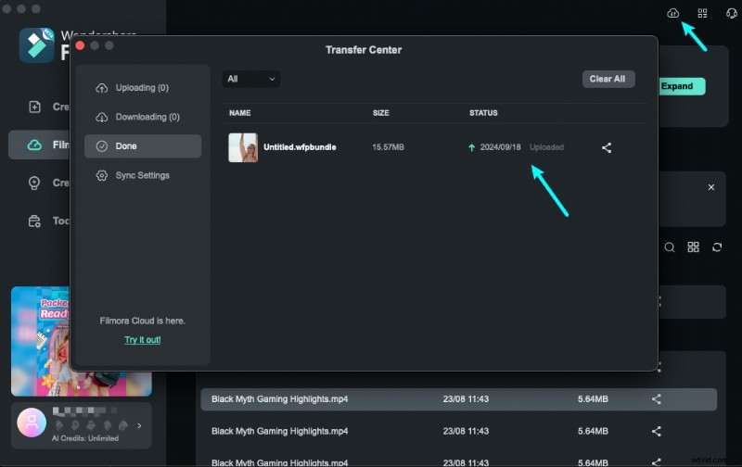Viewport: 742px width, 467px height.
Task: Click the grid apps icon in top bar
Action: [702, 13]
